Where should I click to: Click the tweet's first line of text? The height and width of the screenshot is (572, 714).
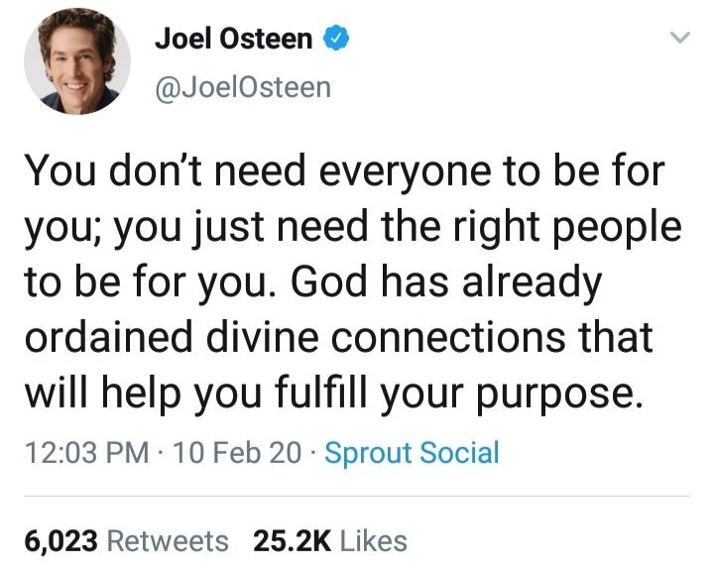click(x=342, y=173)
